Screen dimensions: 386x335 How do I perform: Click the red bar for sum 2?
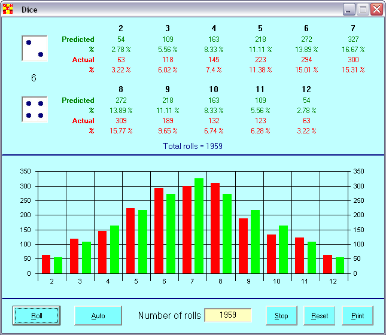click(46, 264)
